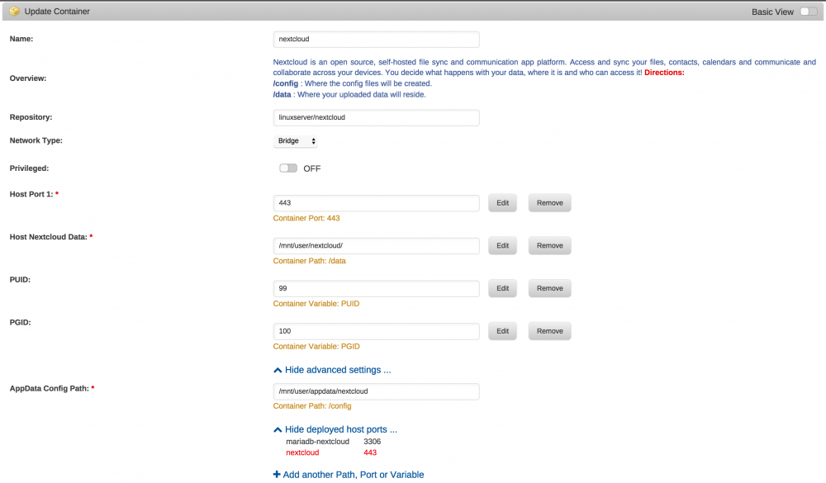Click the AppData Config Path field

click(x=376, y=391)
